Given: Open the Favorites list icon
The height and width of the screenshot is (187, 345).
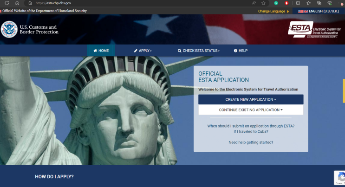Looking at the screenshot, I should point(309,3).
